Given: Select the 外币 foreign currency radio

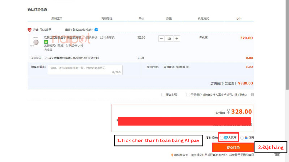Looking at the screenshot, I should (242, 138).
